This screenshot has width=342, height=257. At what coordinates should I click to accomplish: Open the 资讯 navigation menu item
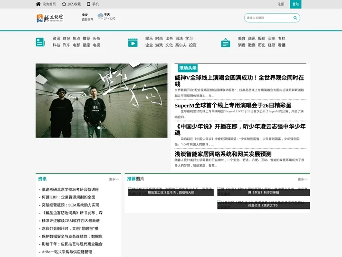click(x=57, y=39)
